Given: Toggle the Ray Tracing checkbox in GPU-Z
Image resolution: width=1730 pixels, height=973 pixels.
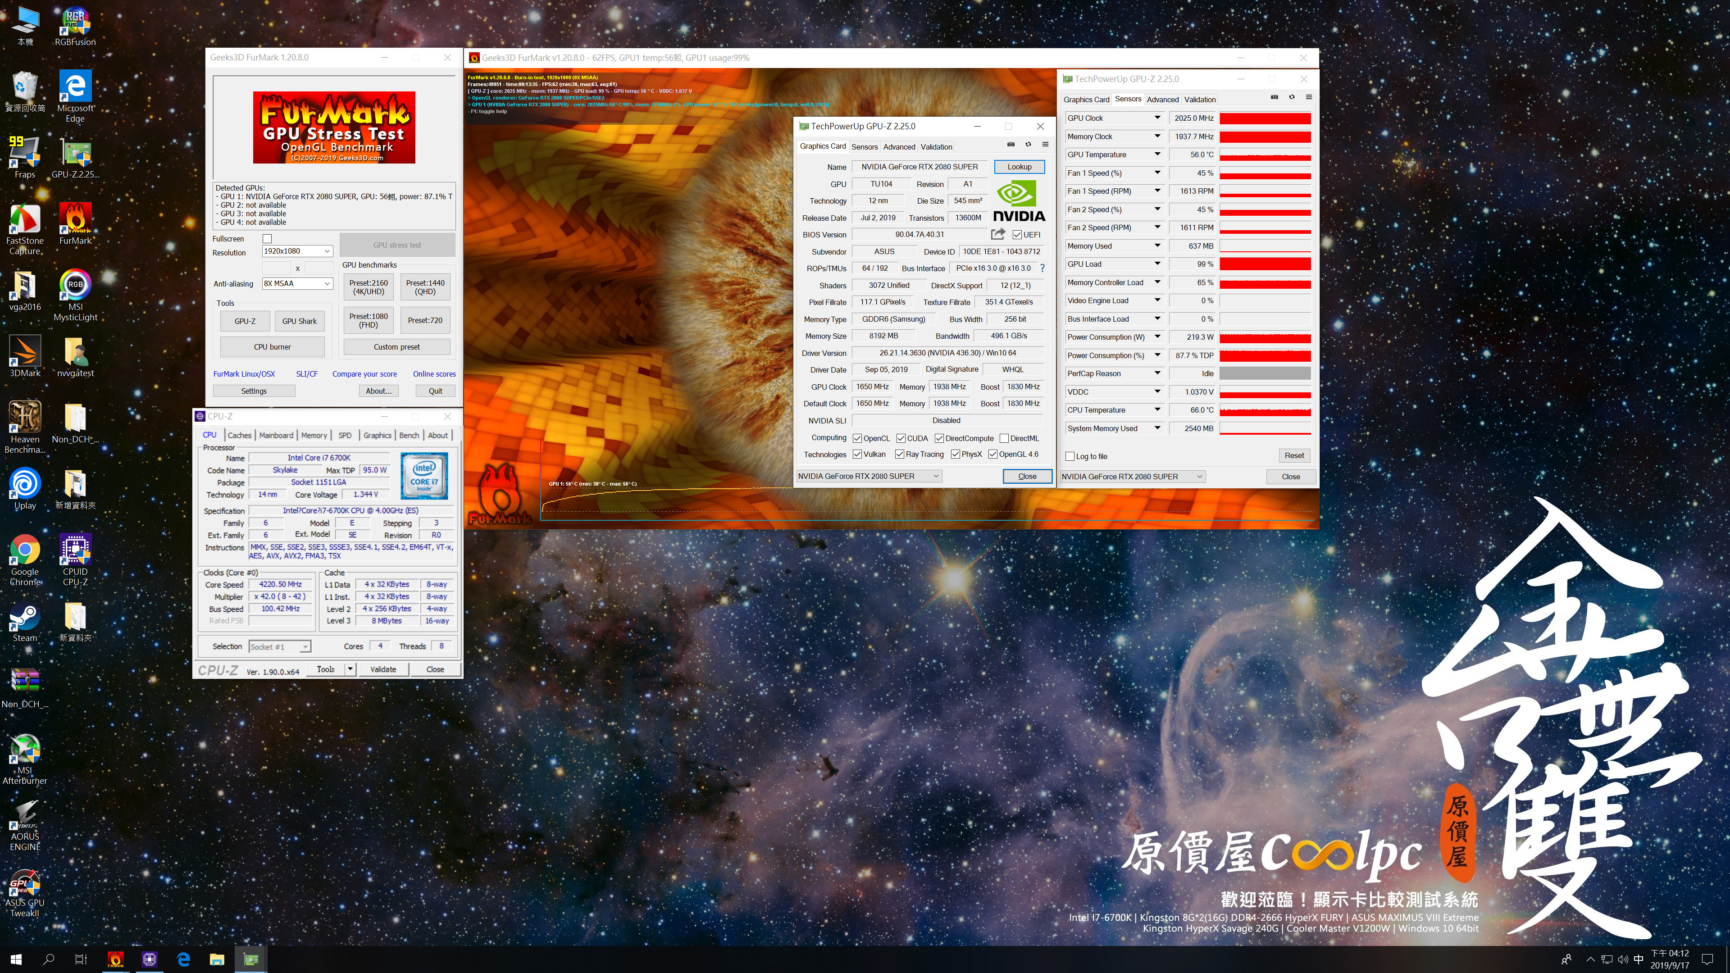Looking at the screenshot, I should coord(900,455).
